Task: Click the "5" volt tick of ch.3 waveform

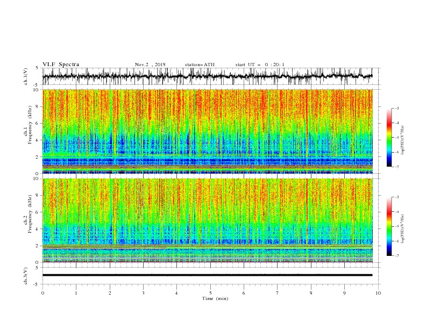Action: pos(37,268)
